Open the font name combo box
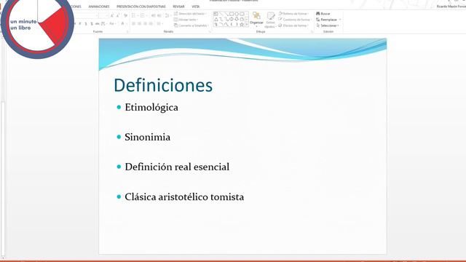 (87, 16)
